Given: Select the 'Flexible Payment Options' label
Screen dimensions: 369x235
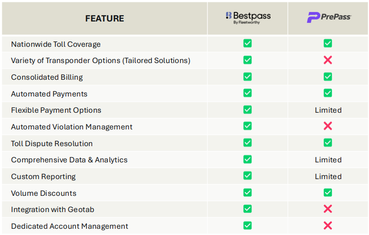Looking at the screenshot, I should tap(56, 110).
